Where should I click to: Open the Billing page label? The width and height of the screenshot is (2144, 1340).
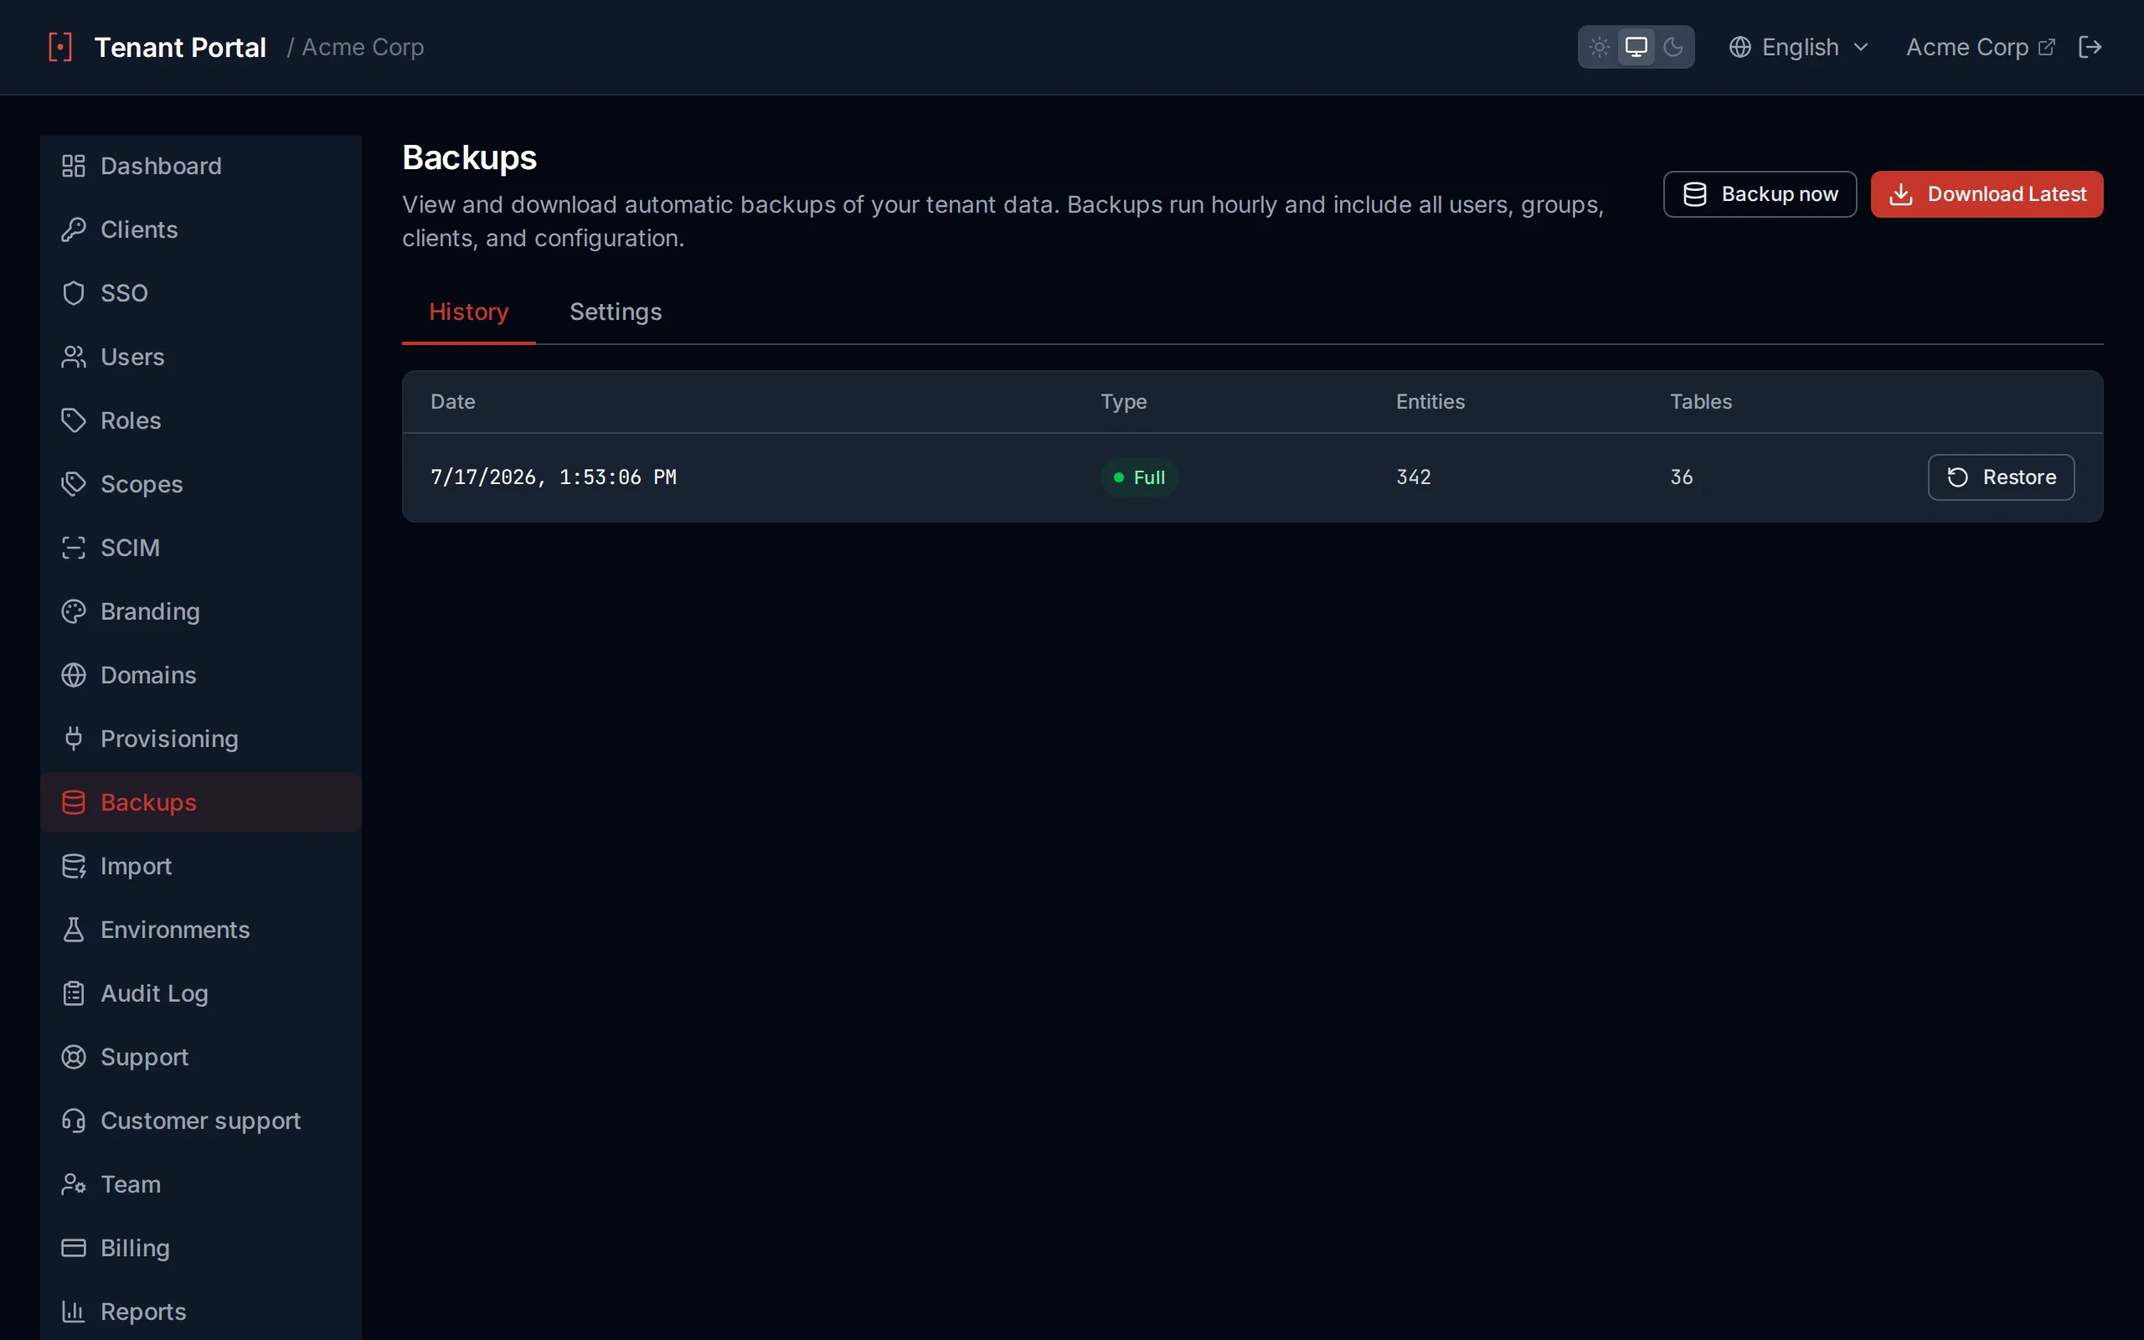pyautogui.click(x=135, y=1248)
